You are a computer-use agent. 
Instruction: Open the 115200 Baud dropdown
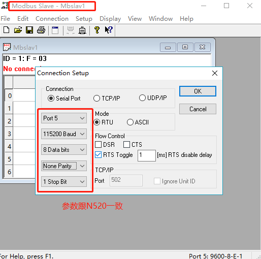click(64, 134)
